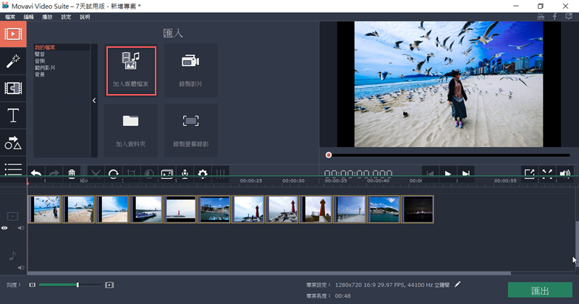579x304 pixels.
Task: Open the 檔案 menu
Action: coord(10,16)
